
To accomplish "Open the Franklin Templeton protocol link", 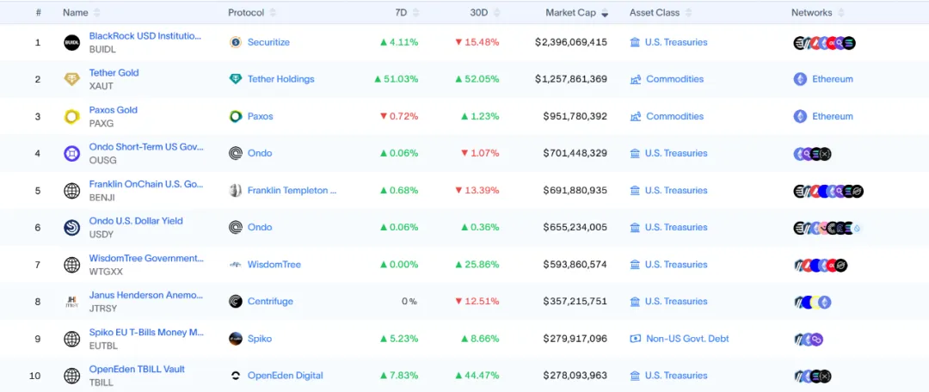I will [292, 191].
